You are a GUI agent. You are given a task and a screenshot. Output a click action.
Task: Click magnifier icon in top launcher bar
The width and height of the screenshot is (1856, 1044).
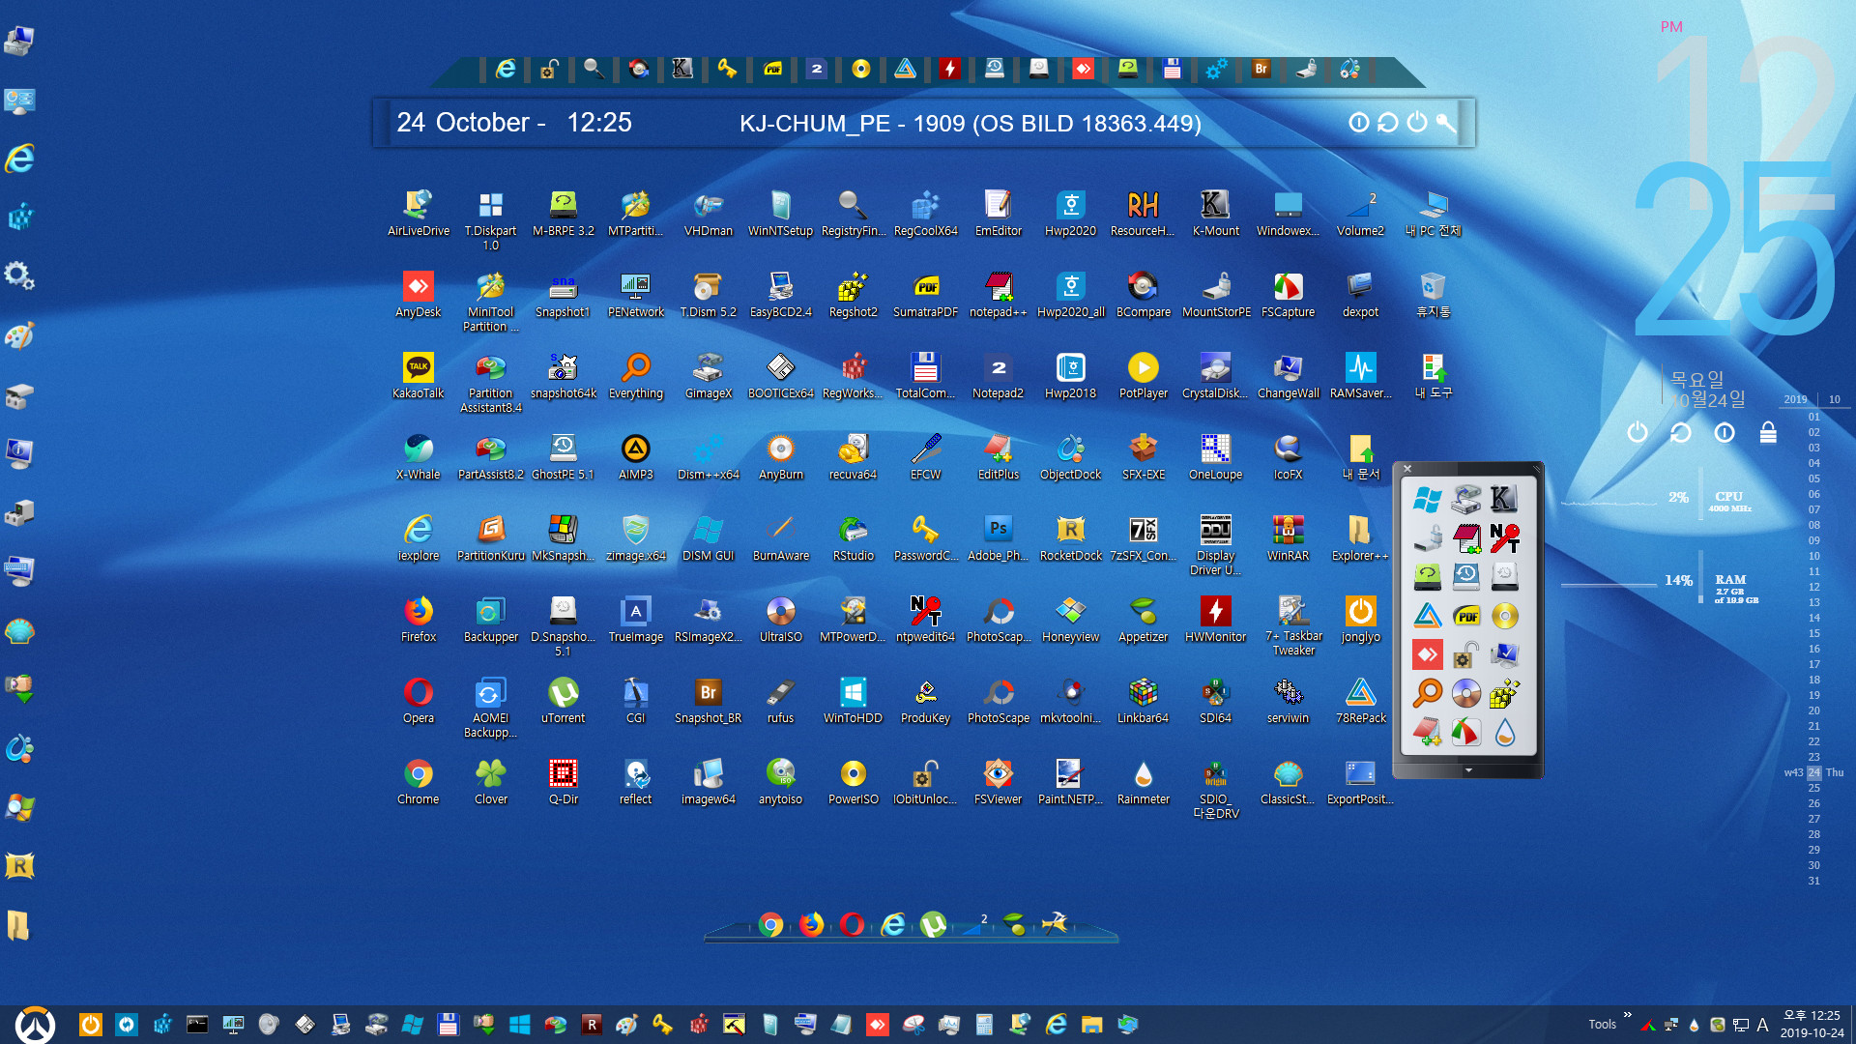[594, 69]
